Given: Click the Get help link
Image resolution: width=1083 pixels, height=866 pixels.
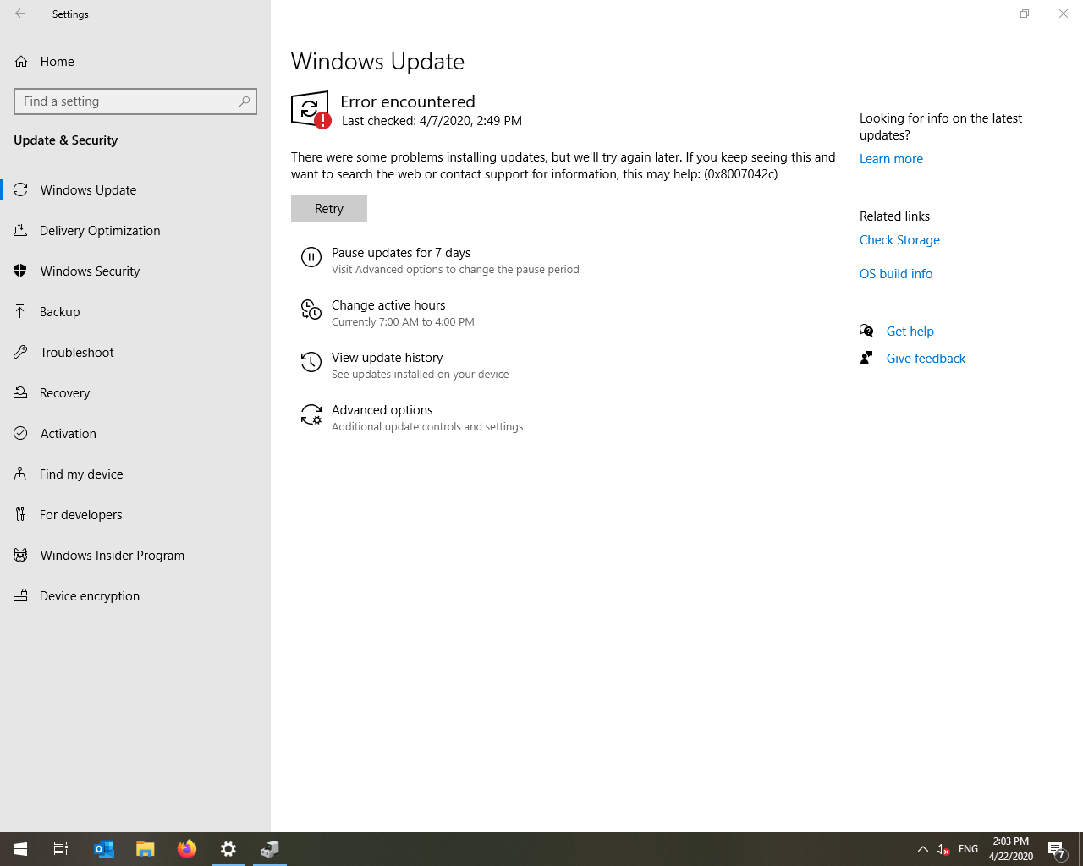Looking at the screenshot, I should coord(910,332).
